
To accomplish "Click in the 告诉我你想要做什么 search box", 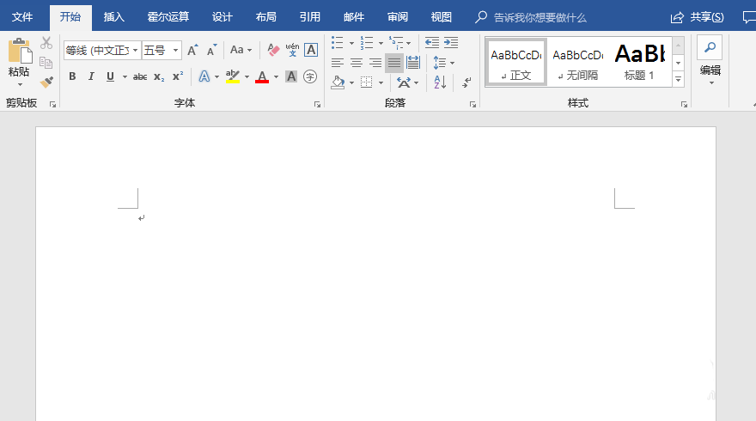I will (540, 18).
